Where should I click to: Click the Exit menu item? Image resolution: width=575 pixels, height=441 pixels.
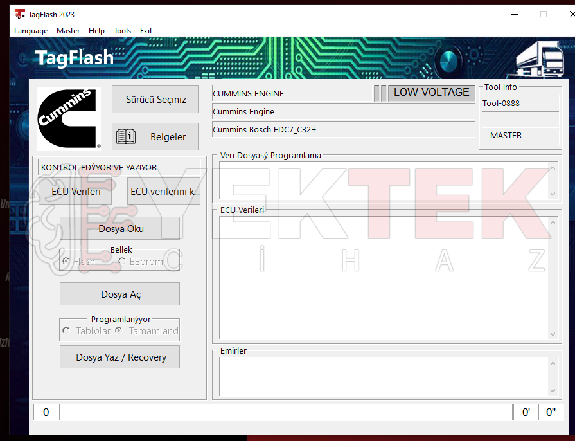pyautogui.click(x=146, y=31)
